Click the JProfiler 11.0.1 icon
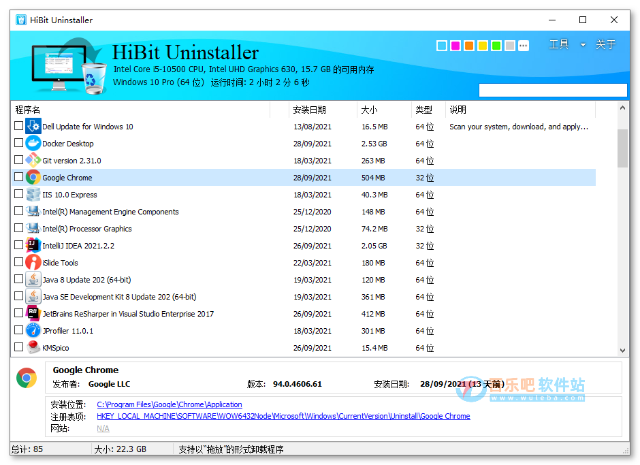 [33, 330]
